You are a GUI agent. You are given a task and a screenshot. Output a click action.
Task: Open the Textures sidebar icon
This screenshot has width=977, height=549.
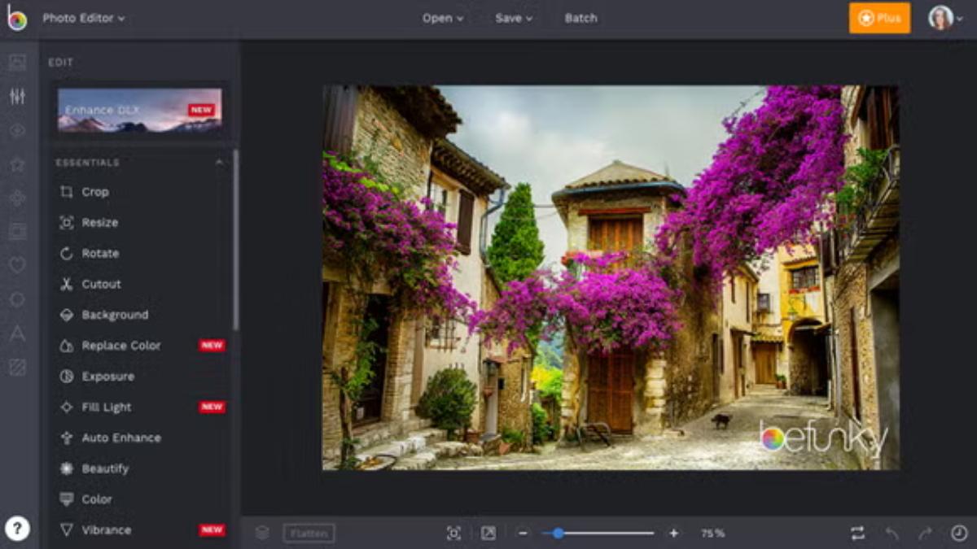pyautogui.click(x=17, y=367)
